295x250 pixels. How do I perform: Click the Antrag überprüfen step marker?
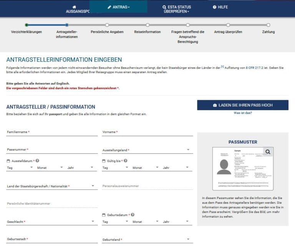tap(228, 25)
